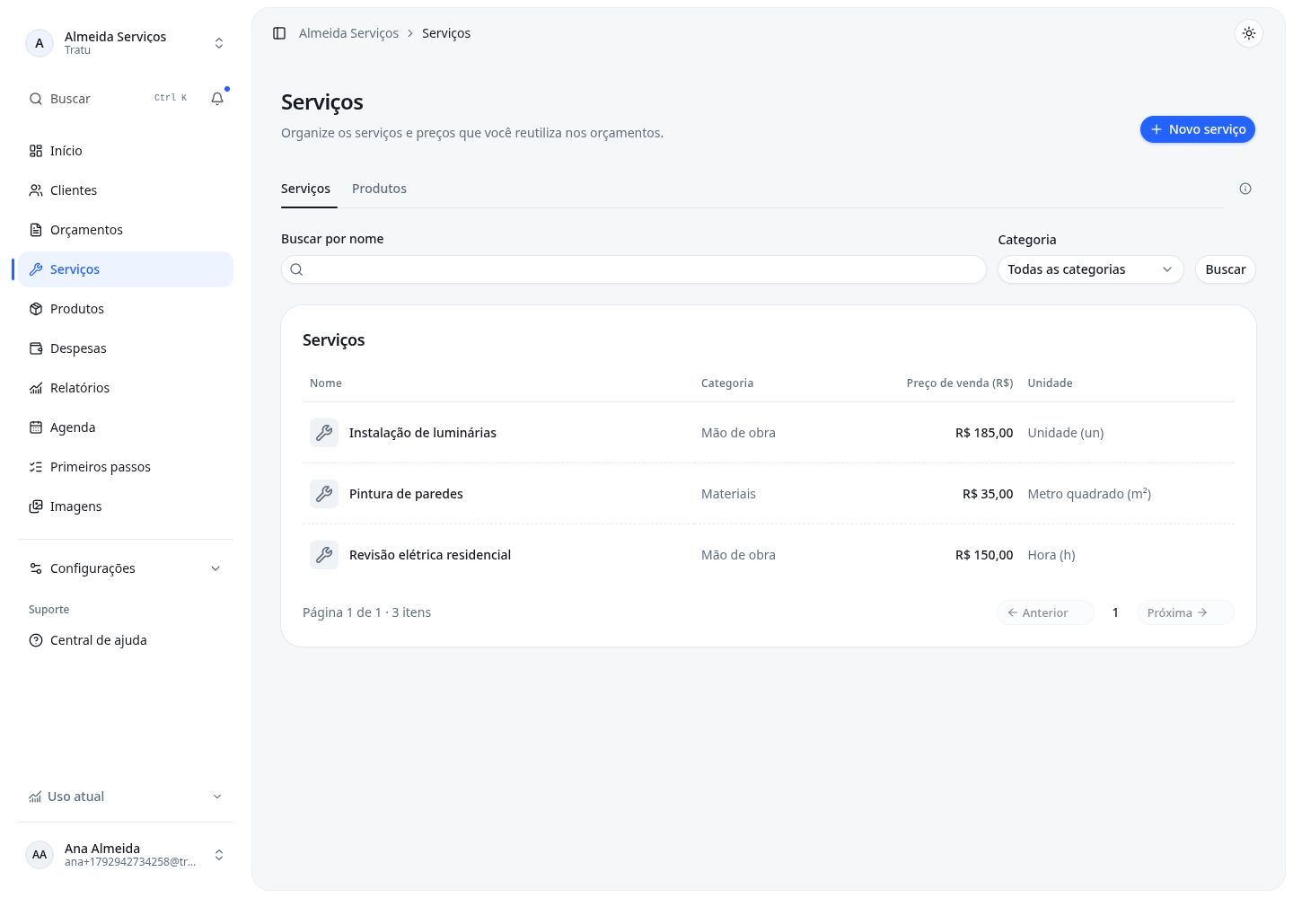The height and width of the screenshot is (898, 1293).
Task: Go to Início in sidebar
Action: pos(126,151)
